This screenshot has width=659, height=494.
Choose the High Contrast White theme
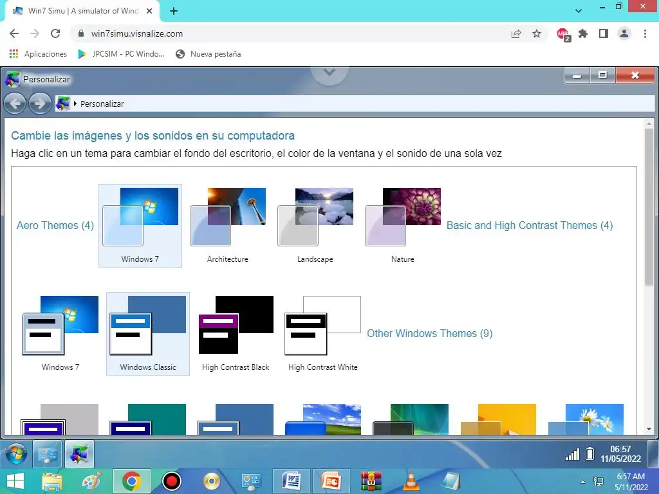click(x=323, y=334)
